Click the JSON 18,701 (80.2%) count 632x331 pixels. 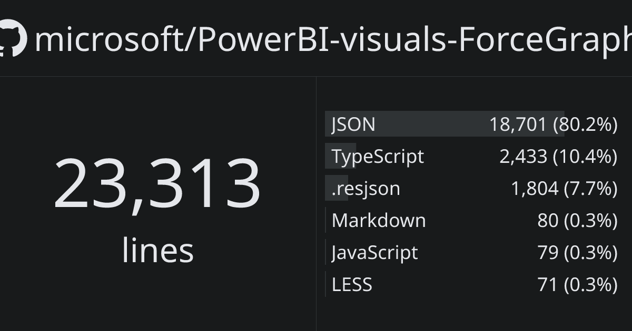coord(553,125)
